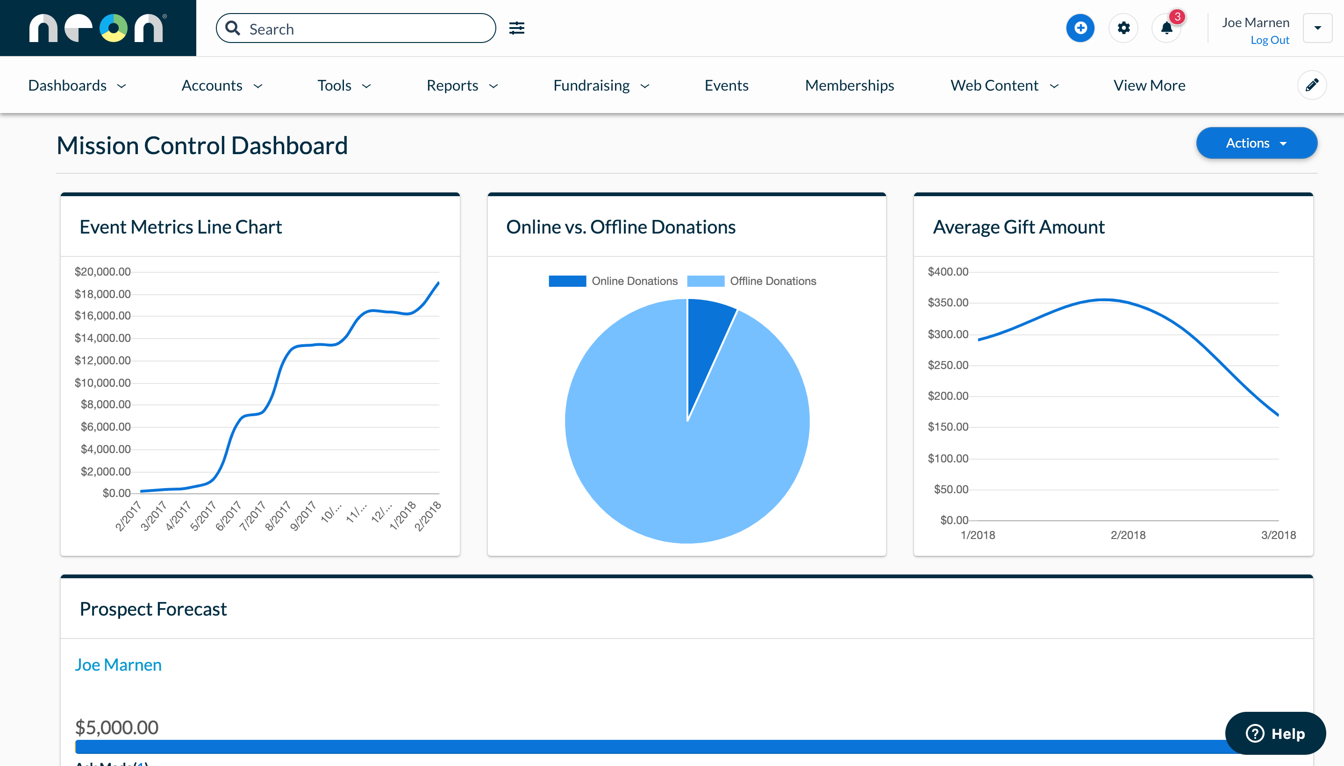Viewport: 1344px width, 766px height.
Task: Expand the user account dropdown arrow
Action: pos(1317,28)
